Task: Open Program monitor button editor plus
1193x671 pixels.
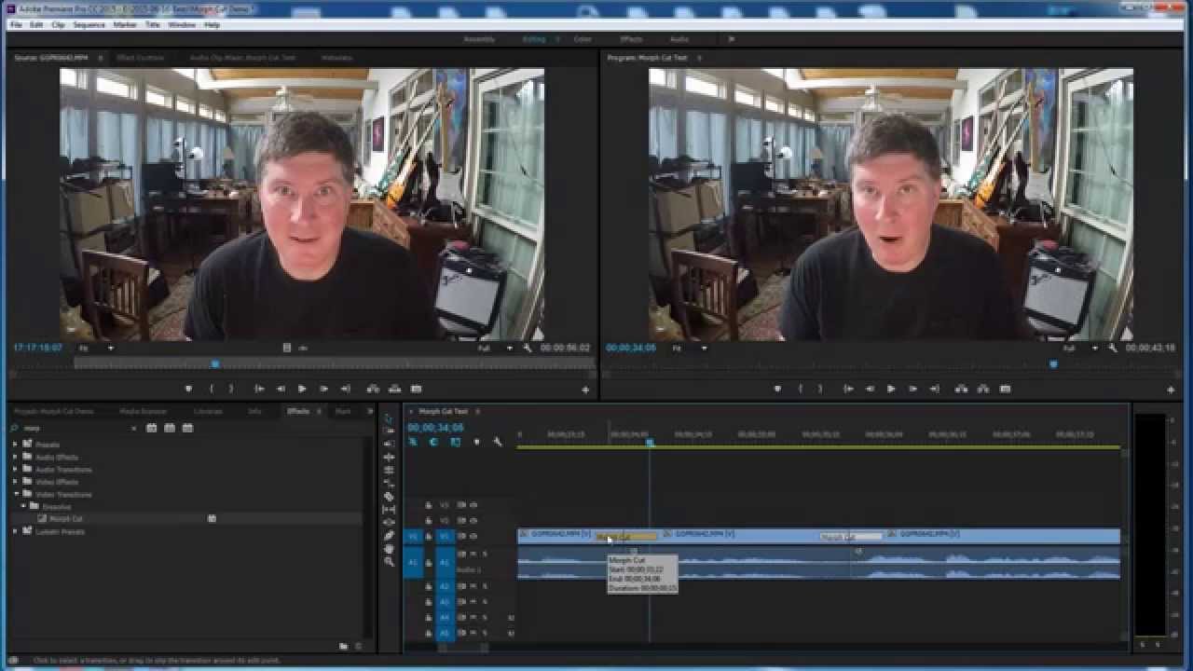Action: tap(1171, 390)
